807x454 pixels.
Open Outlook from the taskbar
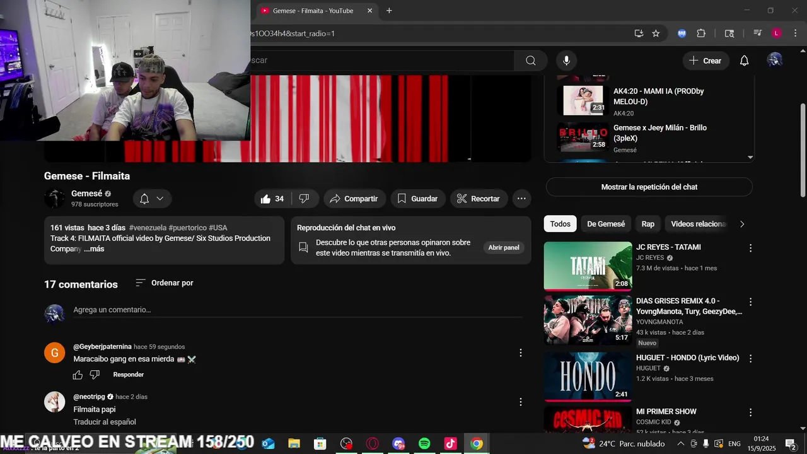[268, 444]
